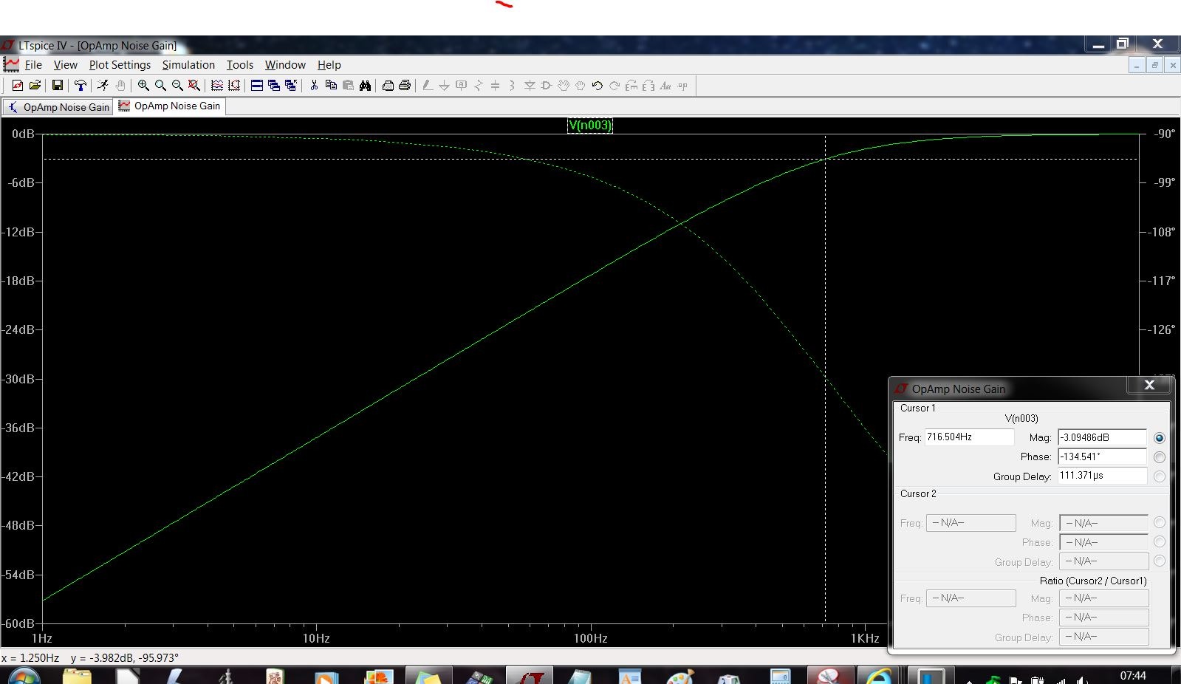Open the Plot Settings menu
The width and height of the screenshot is (1181, 684).
point(120,65)
